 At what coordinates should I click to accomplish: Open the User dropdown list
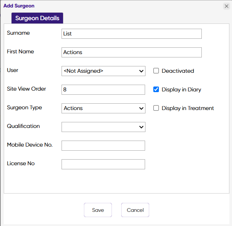pyautogui.click(x=103, y=71)
